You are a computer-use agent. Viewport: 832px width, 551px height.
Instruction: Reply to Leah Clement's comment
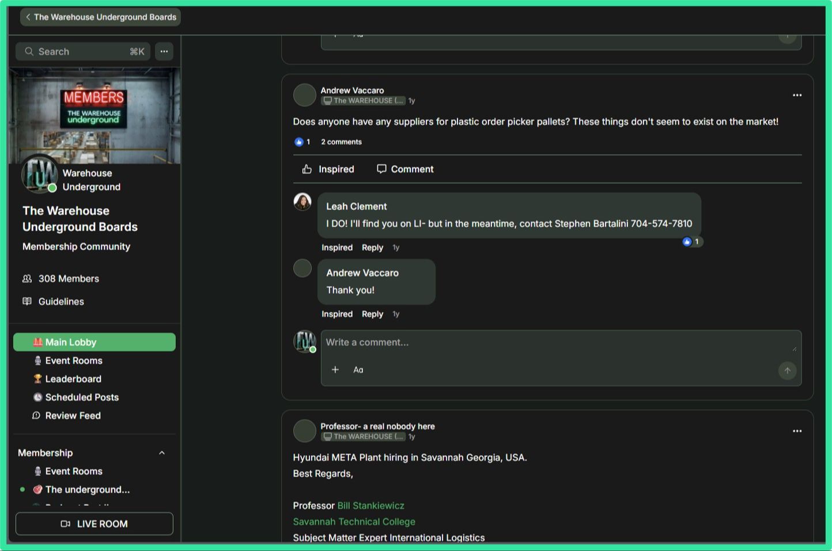pyautogui.click(x=372, y=248)
